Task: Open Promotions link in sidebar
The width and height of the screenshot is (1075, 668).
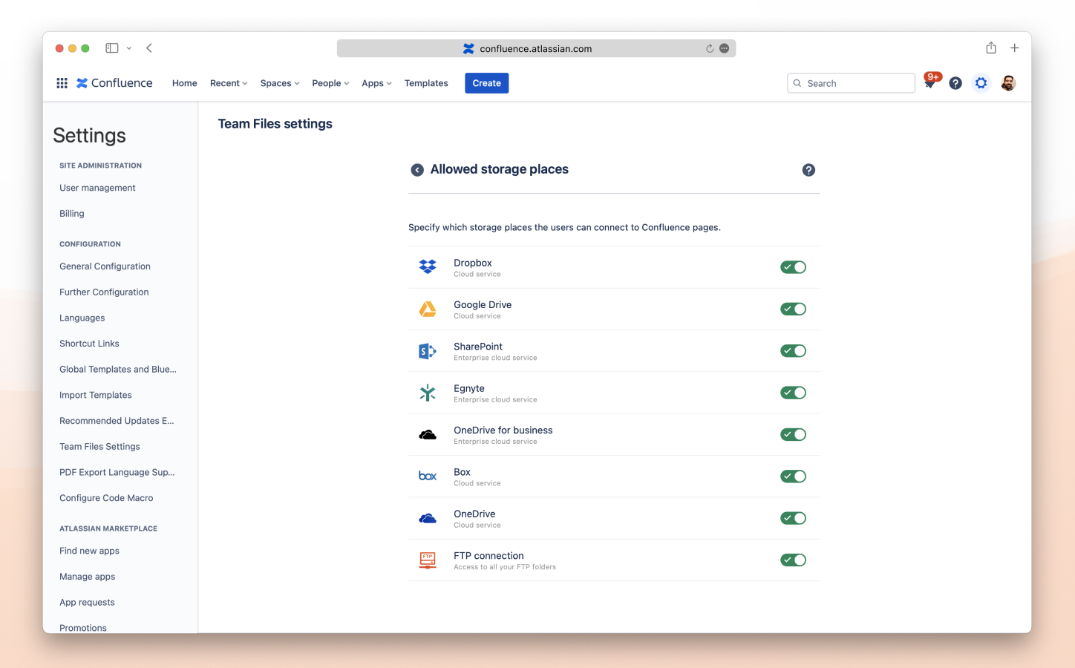Action: coord(83,628)
